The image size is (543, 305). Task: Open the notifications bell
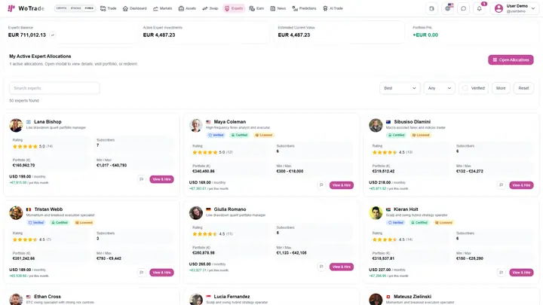pyautogui.click(x=480, y=8)
